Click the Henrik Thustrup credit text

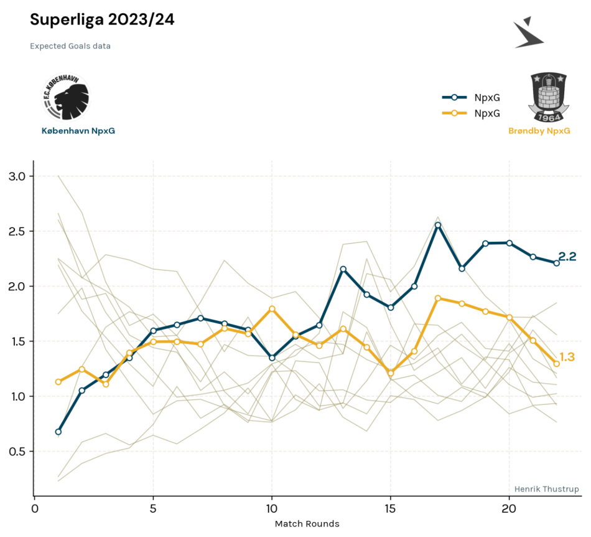coord(547,489)
